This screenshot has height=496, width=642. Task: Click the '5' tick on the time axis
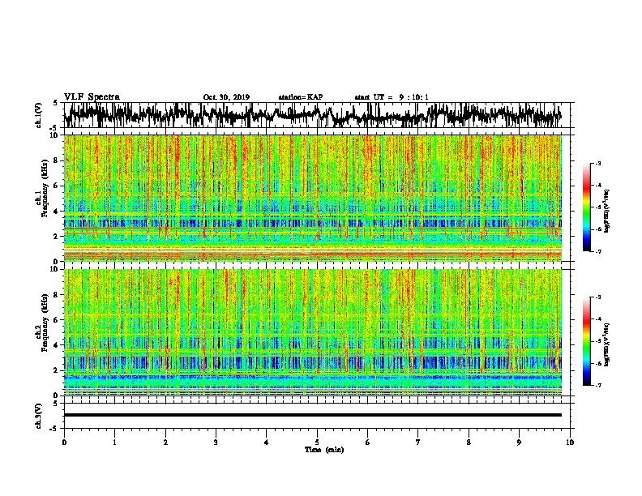(x=317, y=443)
